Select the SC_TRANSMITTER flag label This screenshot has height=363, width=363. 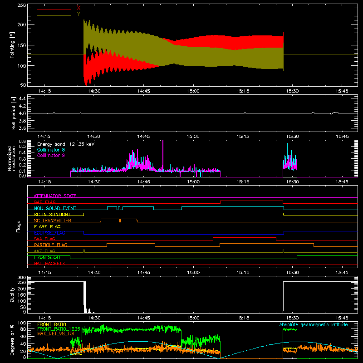pos(53,221)
